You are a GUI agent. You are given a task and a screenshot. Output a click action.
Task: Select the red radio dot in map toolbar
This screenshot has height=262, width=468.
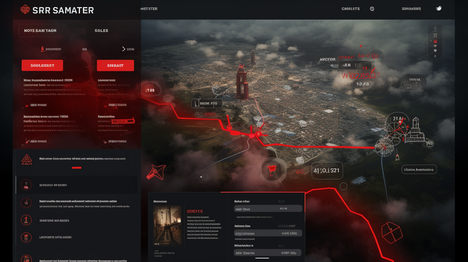(435, 41)
